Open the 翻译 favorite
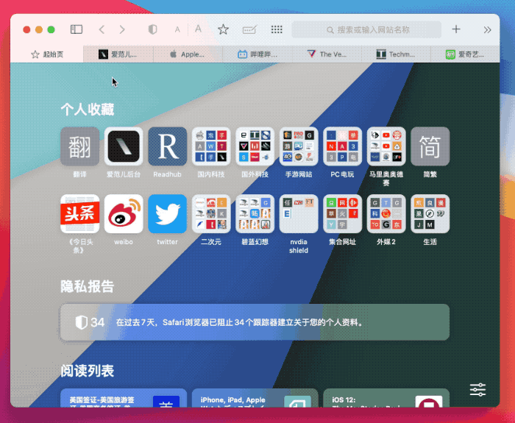The image size is (515, 423). pyautogui.click(x=79, y=146)
